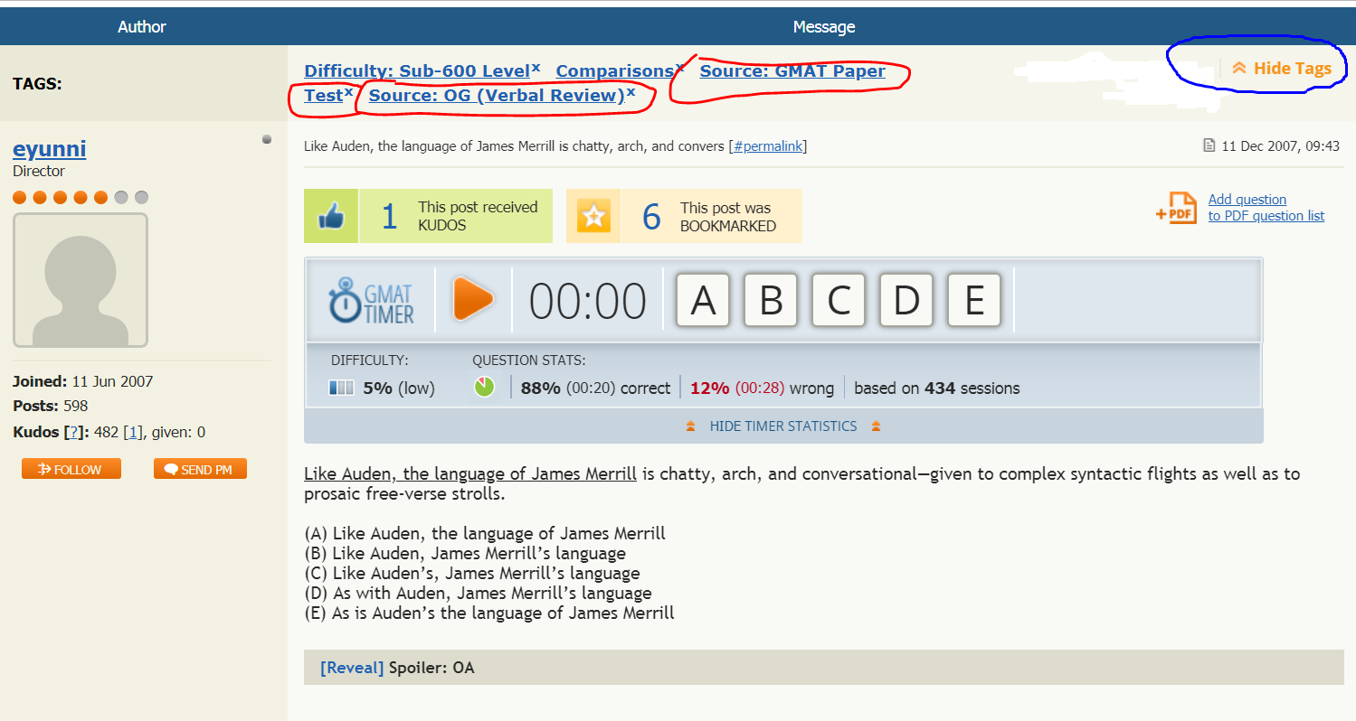
Task: Select answer choice D
Action: [x=906, y=300]
